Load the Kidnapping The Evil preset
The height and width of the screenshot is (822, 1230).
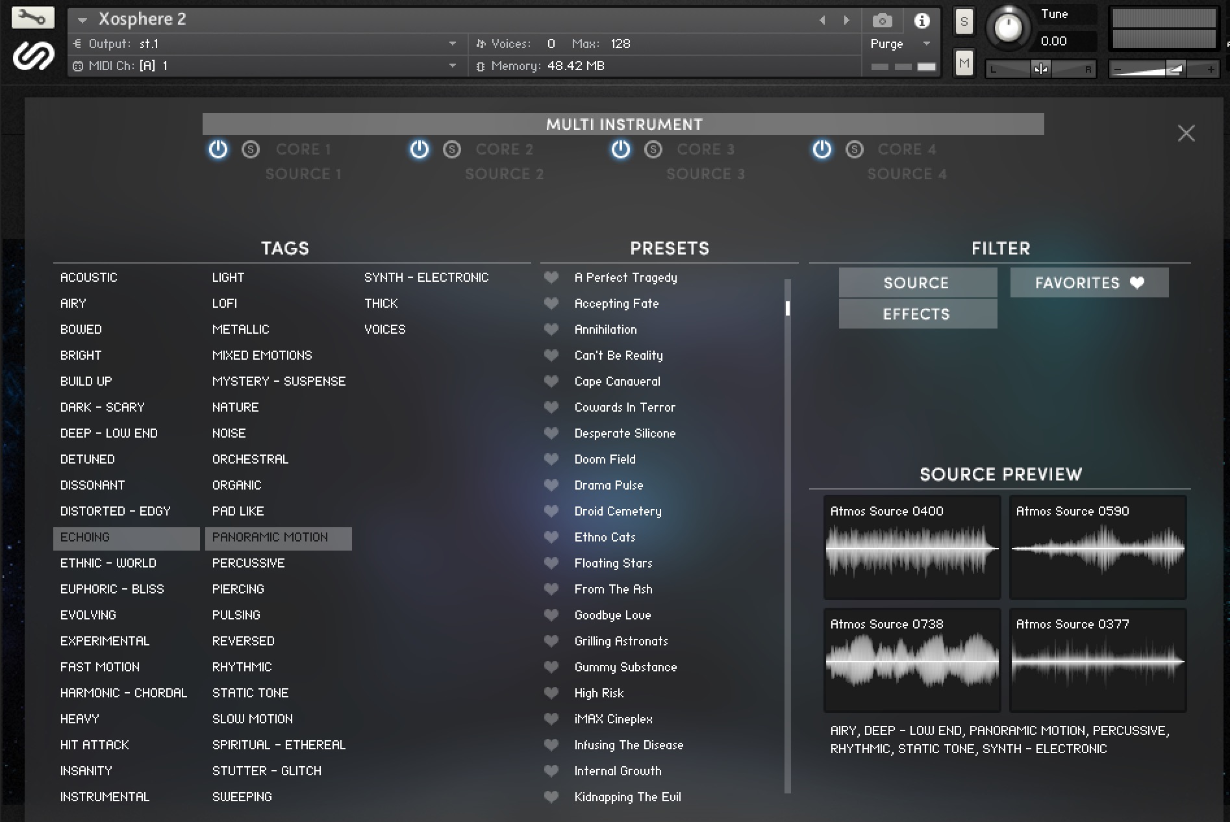(x=627, y=797)
